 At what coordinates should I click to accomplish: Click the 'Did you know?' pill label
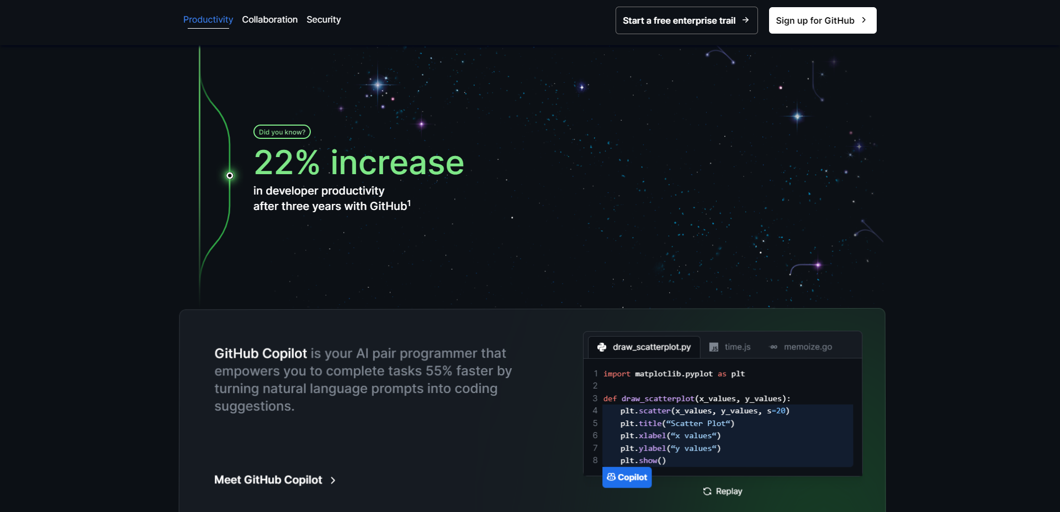point(282,132)
